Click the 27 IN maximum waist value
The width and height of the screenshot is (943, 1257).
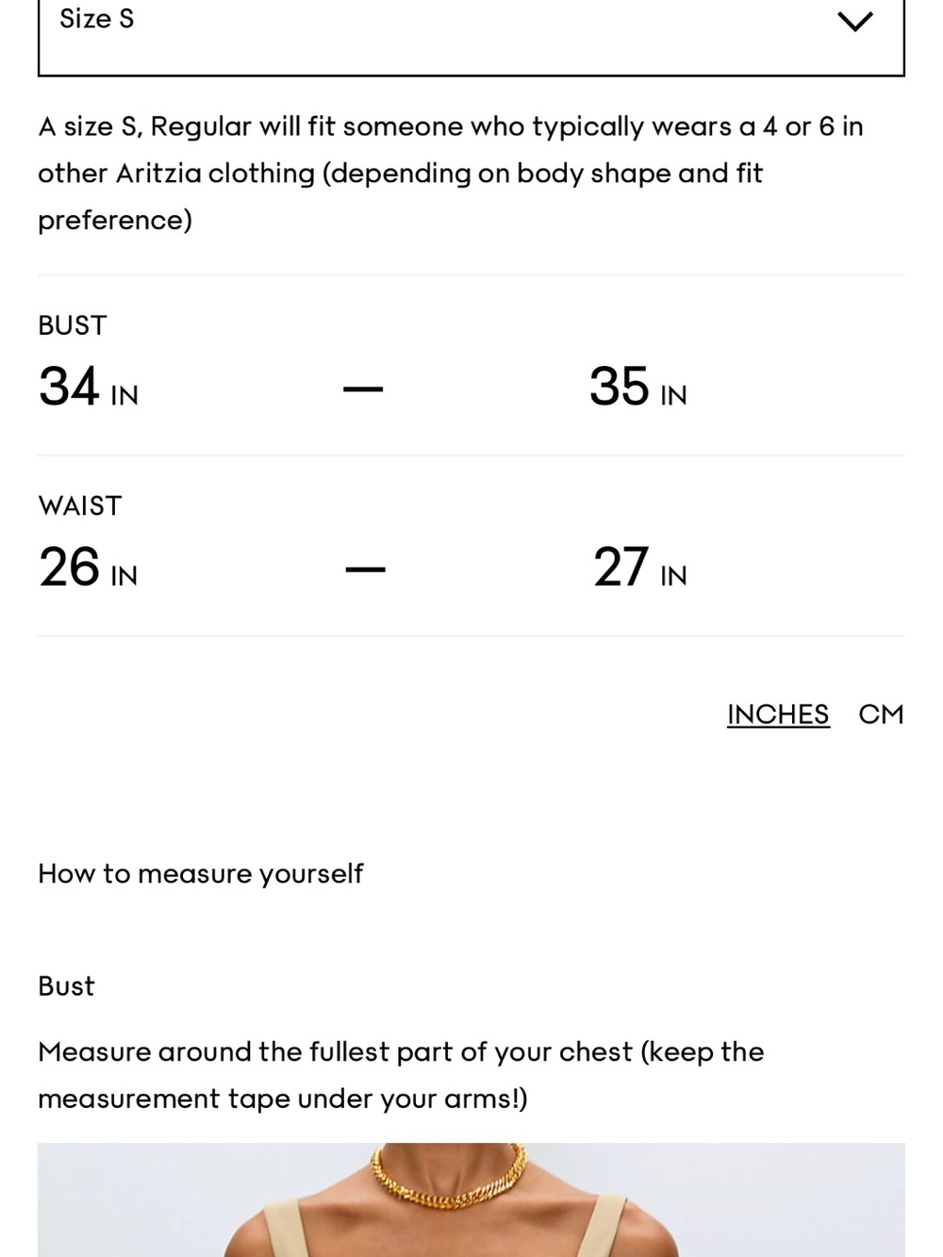pyautogui.click(x=640, y=568)
